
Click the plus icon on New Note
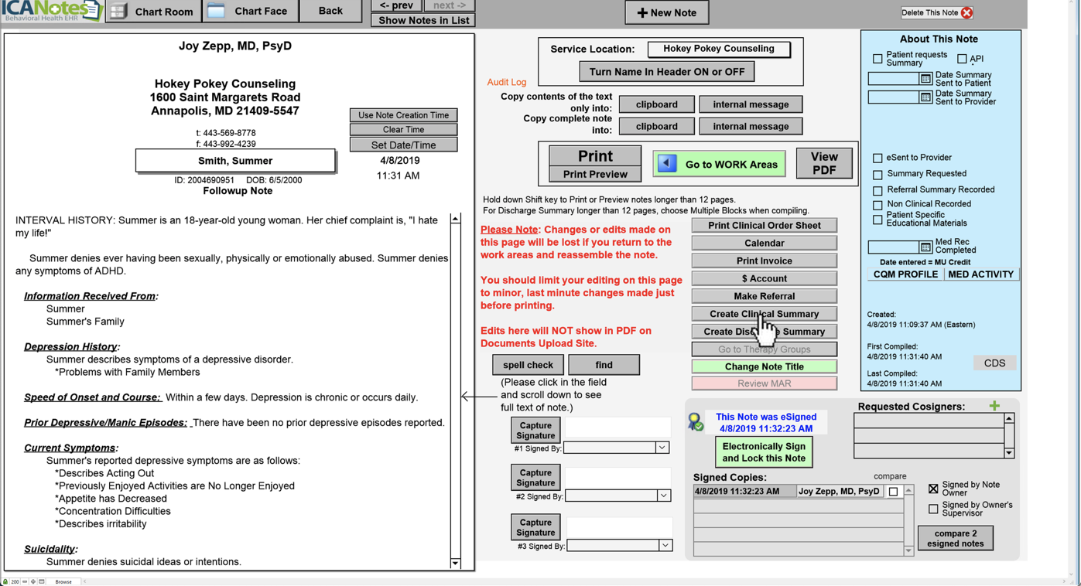(x=641, y=12)
